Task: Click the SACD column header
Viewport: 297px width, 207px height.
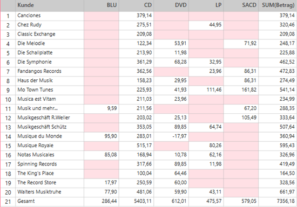Action: [x=241, y=5]
